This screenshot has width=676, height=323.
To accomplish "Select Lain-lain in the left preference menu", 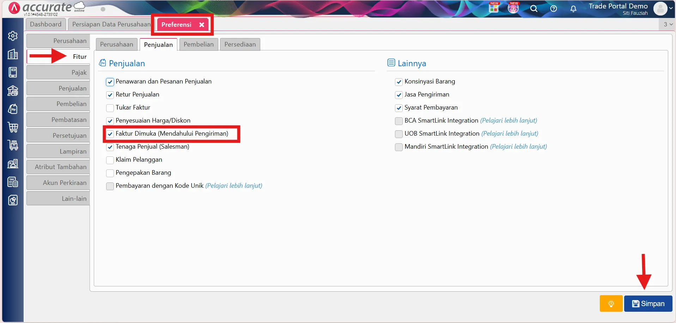I will point(58,199).
